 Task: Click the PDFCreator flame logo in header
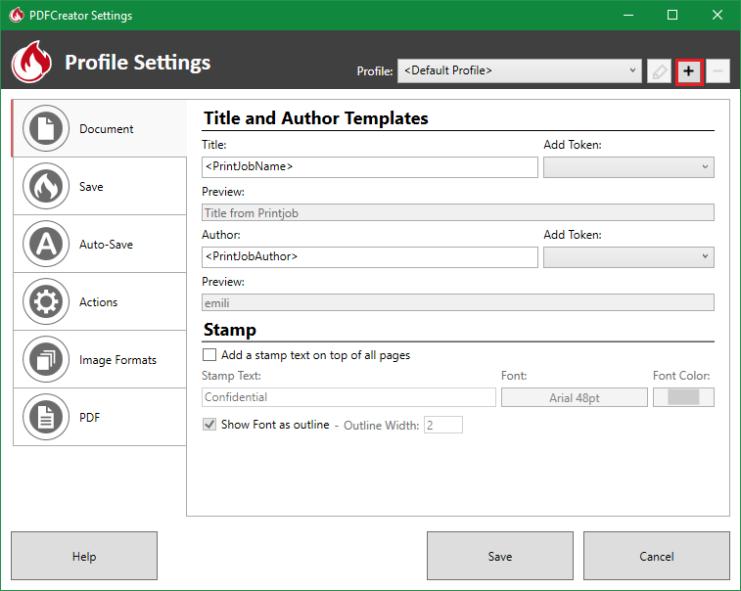click(x=31, y=62)
